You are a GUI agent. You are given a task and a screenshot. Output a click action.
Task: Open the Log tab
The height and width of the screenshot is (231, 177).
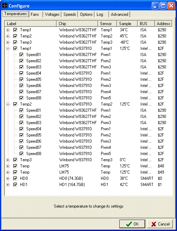101,14
